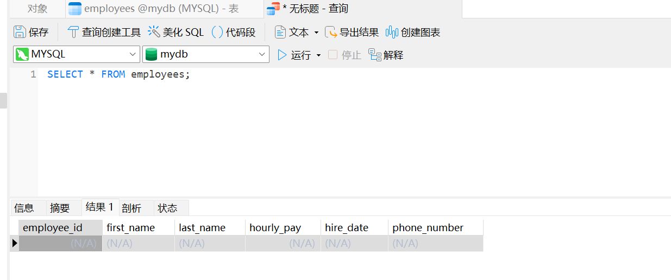Click Create Chart (创建图表) icon
671x280 pixels.
(x=392, y=33)
